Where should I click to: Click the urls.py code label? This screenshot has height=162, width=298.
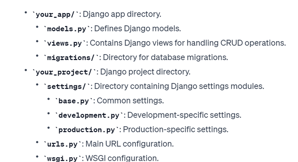click(62, 144)
